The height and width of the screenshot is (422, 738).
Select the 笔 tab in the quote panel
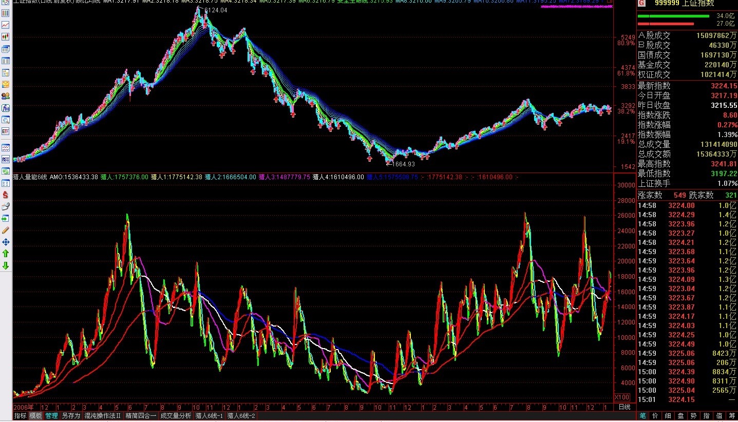(642, 416)
